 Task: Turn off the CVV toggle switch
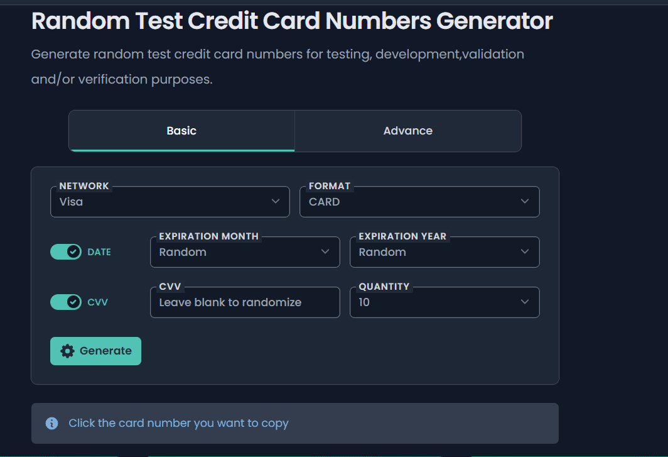[66, 302]
